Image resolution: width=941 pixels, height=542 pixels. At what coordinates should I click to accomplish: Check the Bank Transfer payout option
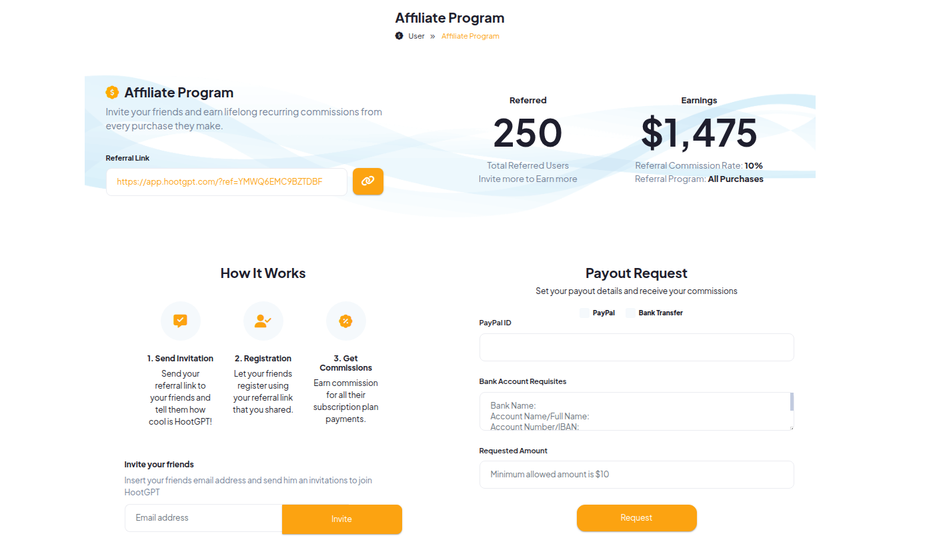click(x=630, y=313)
